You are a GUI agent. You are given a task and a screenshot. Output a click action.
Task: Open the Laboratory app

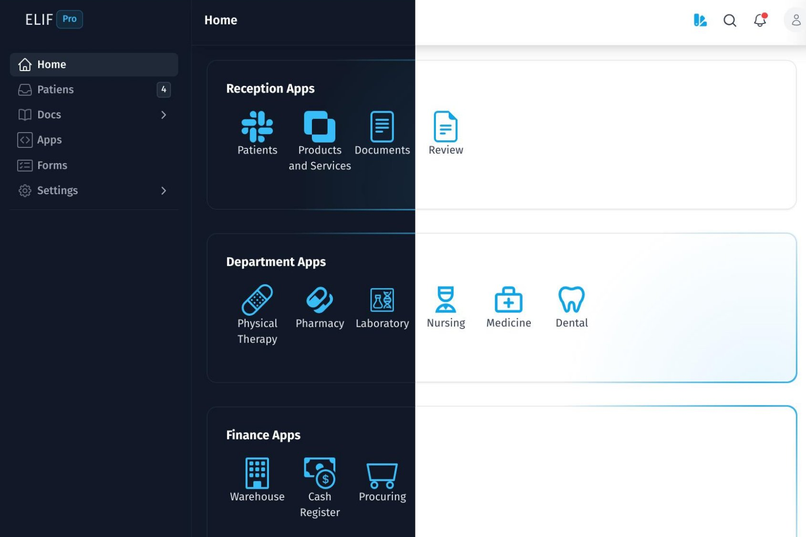coord(382,301)
